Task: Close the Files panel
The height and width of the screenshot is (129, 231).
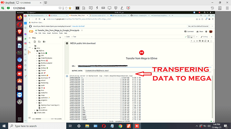Action: pos(60,38)
